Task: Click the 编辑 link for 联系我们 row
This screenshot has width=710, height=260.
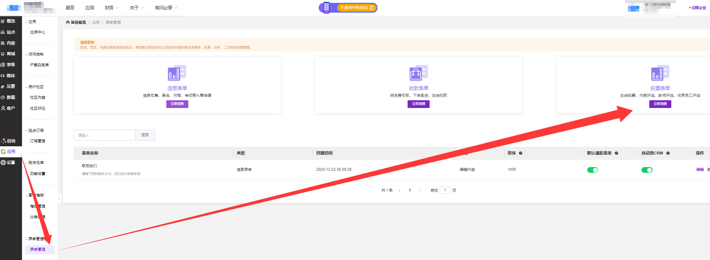Action: pyautogui.click(x=699, y=170)
